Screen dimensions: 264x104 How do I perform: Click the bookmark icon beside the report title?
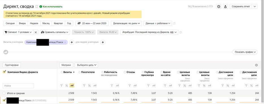tap(37, 6)
